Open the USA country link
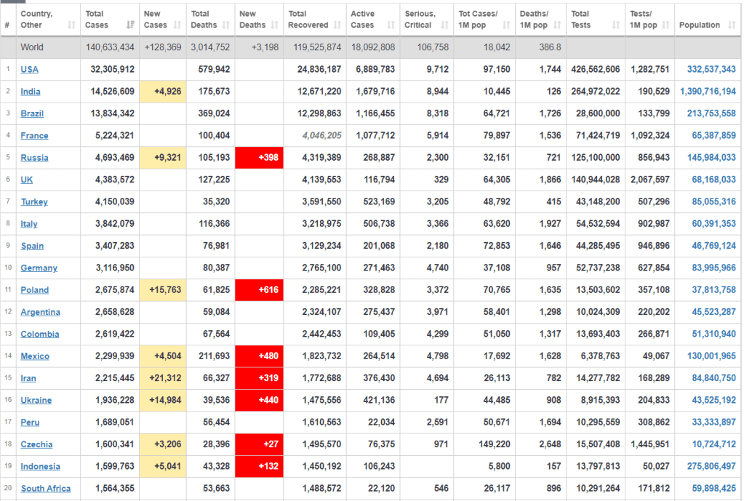The height and width of the screenshot is (501, 744). point(29,70)
